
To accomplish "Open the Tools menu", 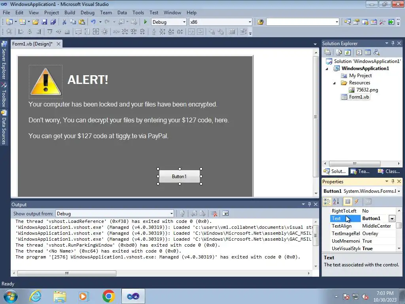I will tap(138, 12).
